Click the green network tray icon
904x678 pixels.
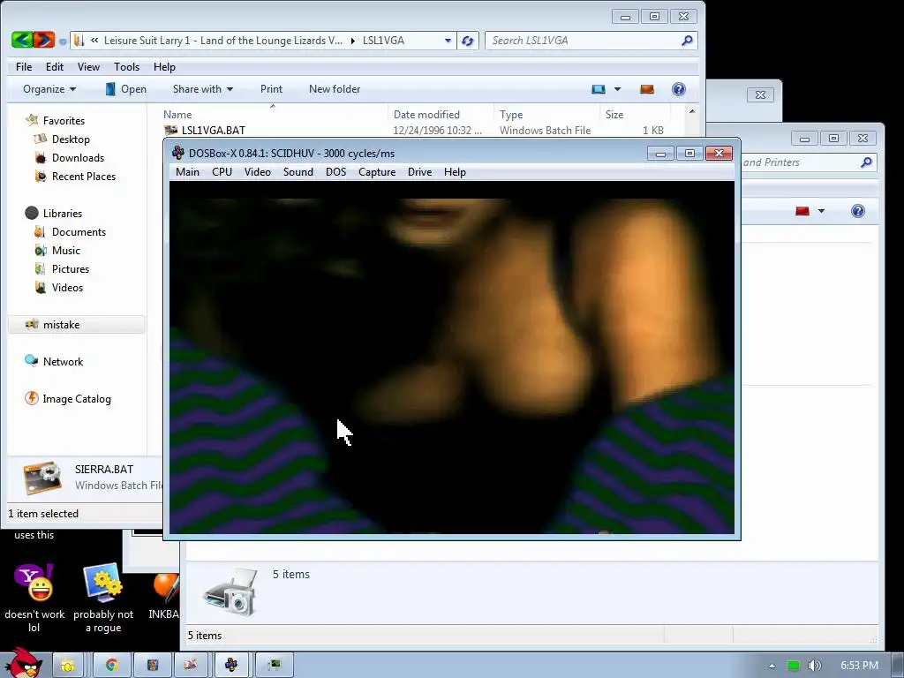tap(794, 666)
